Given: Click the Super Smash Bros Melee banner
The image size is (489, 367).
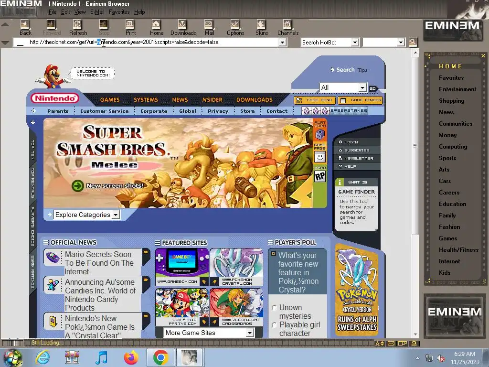Looking at the screenshot, I should pos(178,163).
